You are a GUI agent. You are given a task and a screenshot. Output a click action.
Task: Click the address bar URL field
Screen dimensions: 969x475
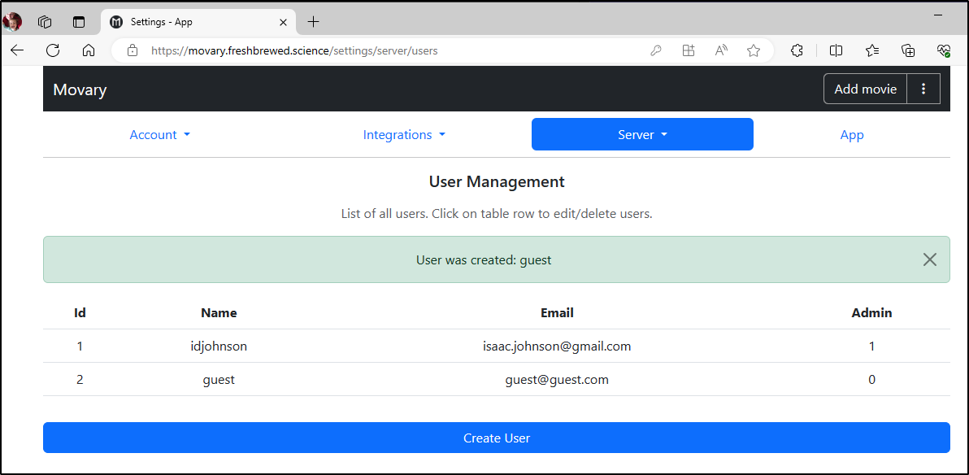pyautogui.click(x=396, y=50)
